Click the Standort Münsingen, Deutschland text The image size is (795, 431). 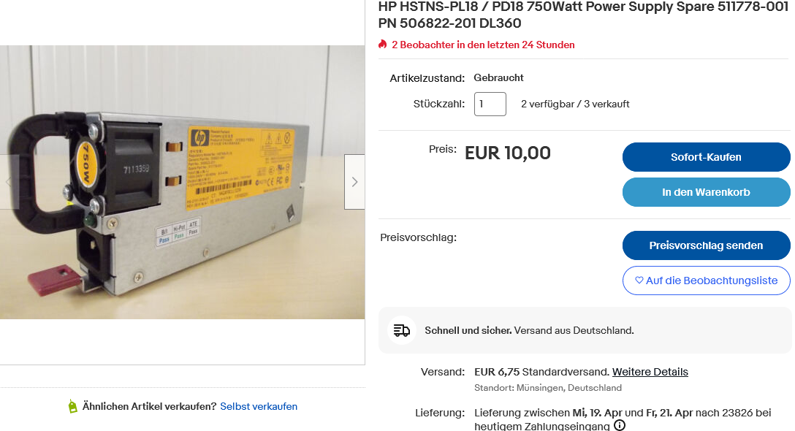pyautogui.click(x=547, y=387)
